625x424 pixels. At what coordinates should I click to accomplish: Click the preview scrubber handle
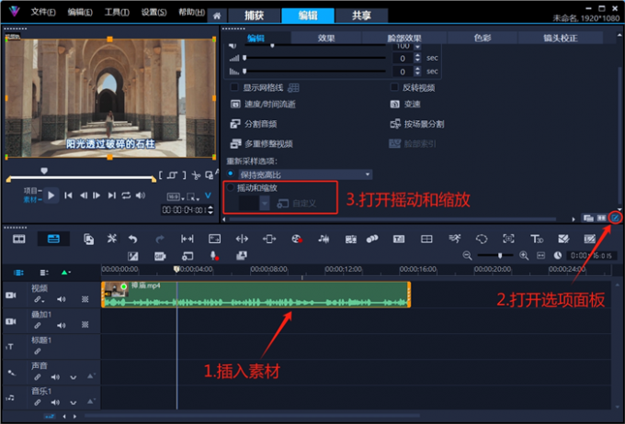click(x=44, y=171)
